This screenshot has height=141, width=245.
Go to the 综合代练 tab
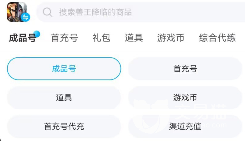point(217,38)
